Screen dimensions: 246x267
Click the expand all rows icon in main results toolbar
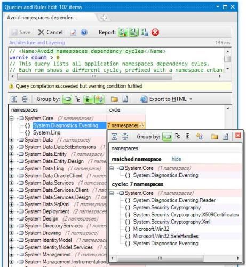click(x=14, y=99)
